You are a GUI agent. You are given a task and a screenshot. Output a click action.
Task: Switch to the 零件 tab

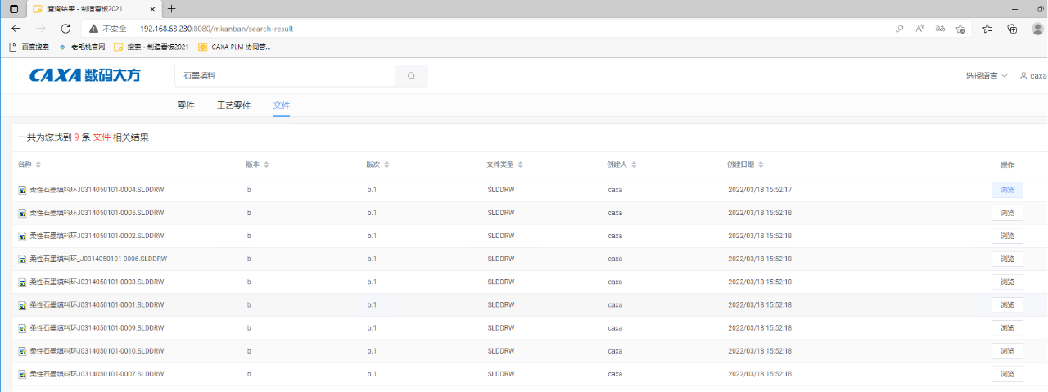click(186, 106)
